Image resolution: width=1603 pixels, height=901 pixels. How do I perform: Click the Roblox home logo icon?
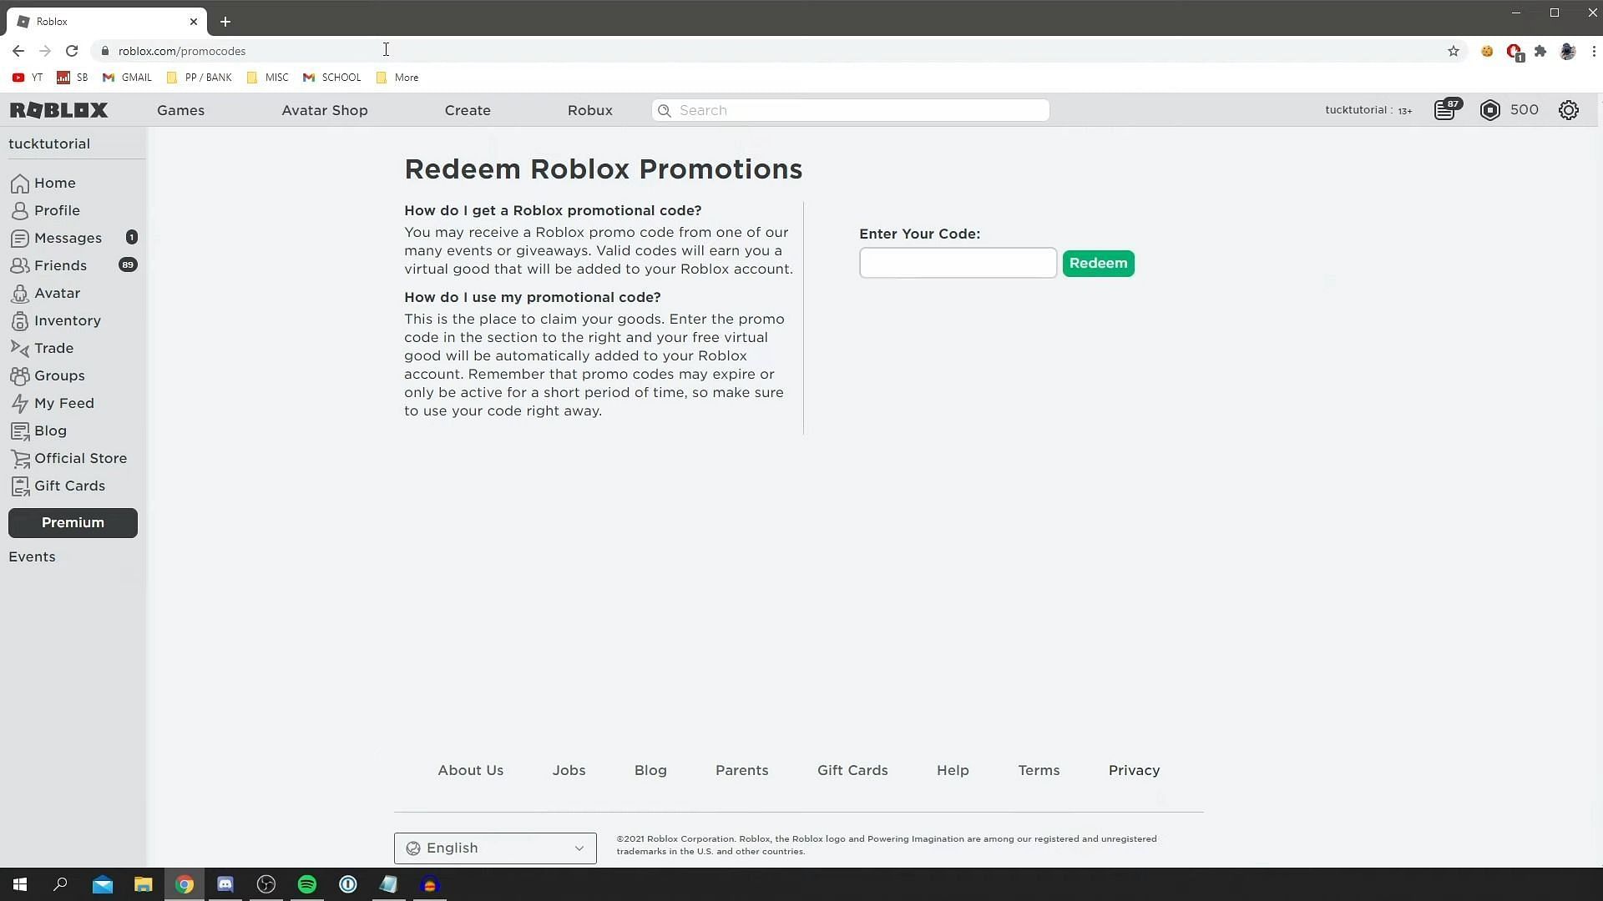coord(58,109)
